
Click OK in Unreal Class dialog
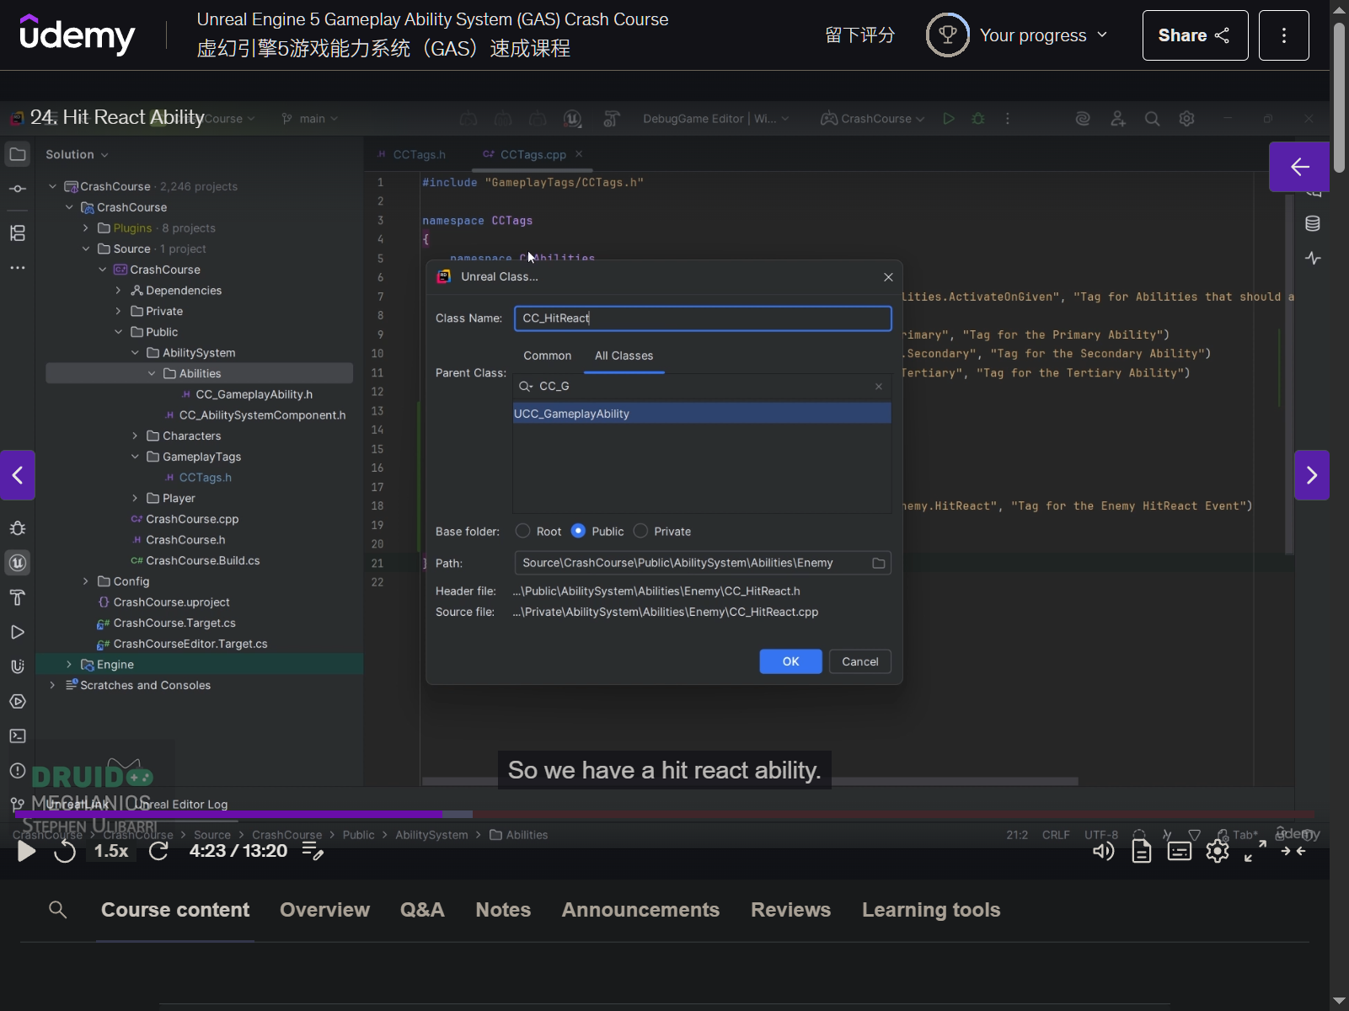point(790,661)
